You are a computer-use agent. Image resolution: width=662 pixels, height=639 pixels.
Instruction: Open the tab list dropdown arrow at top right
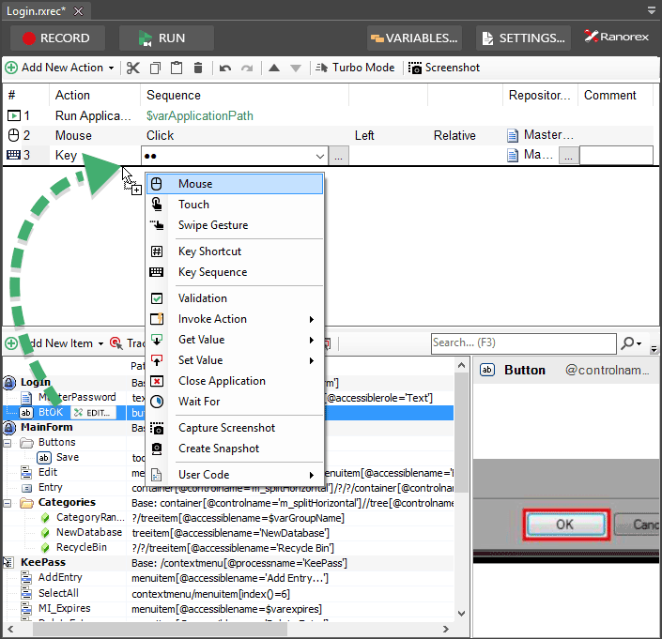coord(652,10)
